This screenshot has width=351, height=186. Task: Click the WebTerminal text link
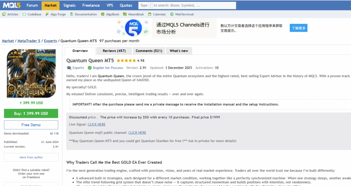pos(184,14)
